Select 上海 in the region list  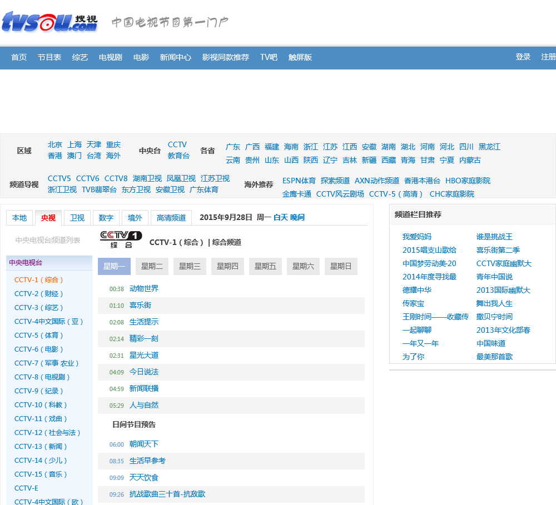(75, 144)
